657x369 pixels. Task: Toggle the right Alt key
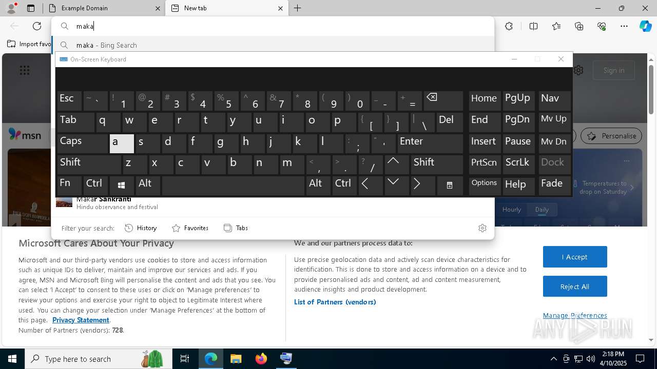(x=318, y=185)
